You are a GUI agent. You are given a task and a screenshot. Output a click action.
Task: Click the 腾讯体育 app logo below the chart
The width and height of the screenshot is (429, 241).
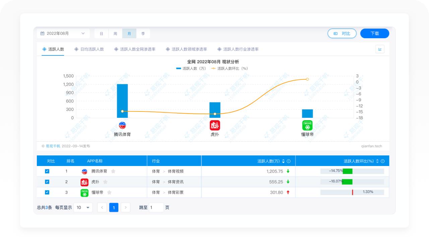coord(122,125)
